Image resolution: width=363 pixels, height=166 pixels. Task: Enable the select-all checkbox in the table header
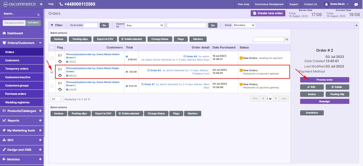tap(52, 47)
